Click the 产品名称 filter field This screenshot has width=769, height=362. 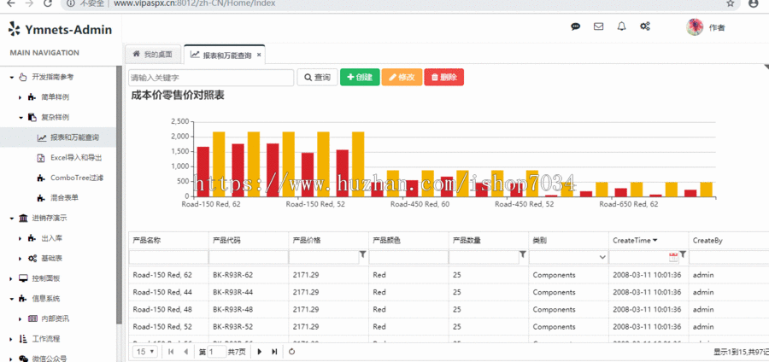coord(168,257)
